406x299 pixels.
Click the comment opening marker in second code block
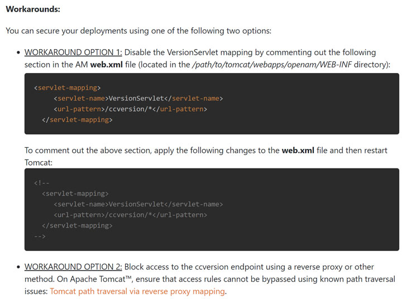click(41, 183)
